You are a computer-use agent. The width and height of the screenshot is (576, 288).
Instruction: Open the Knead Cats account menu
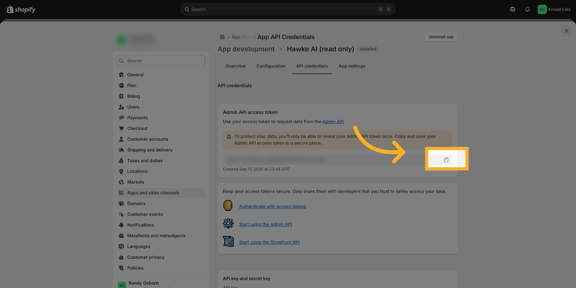554,10
